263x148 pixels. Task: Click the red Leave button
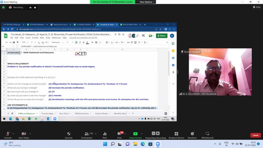(x=256, y=135)
